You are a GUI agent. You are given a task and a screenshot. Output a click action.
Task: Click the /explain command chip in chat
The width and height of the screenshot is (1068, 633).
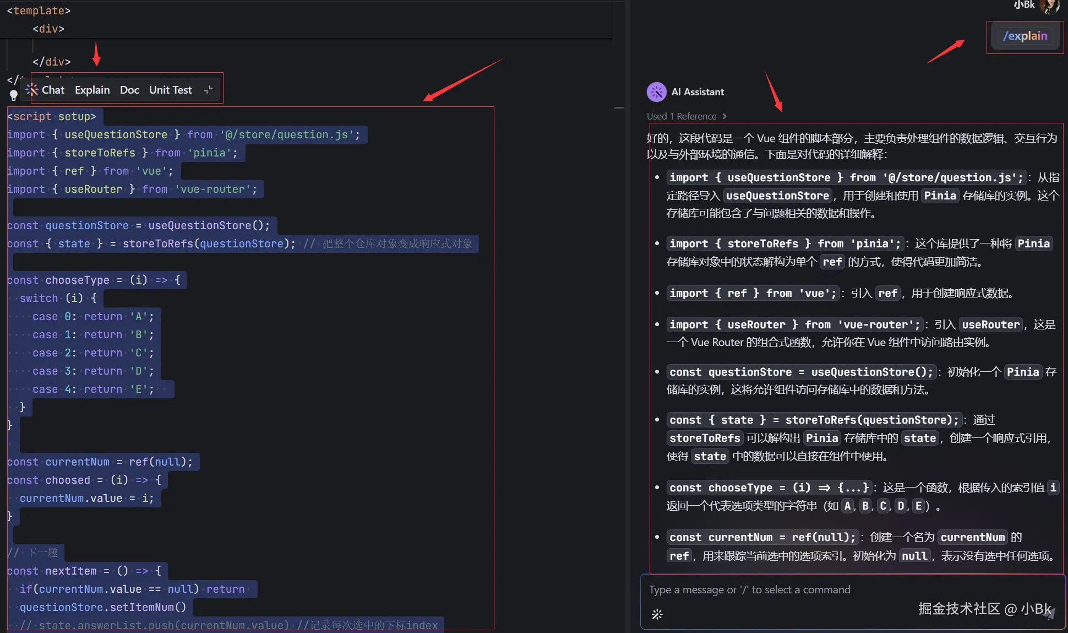(x=1025, y=36)
